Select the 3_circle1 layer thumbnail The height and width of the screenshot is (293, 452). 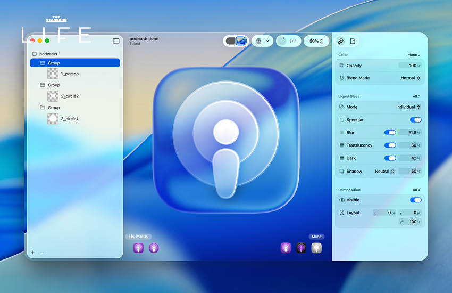tap(53, 119)
